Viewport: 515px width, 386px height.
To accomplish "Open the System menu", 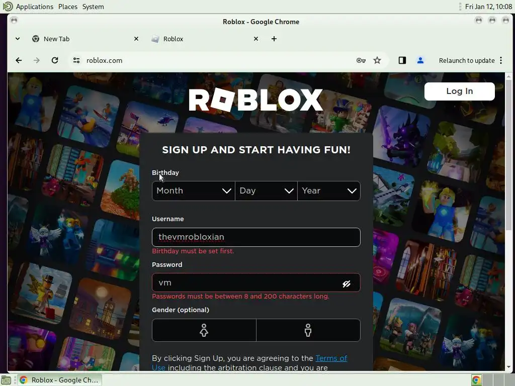I will 93,7.
